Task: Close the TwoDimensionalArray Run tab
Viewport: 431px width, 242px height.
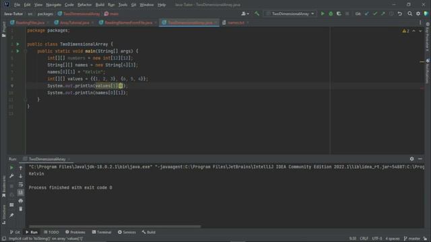Action: point(69,159)
